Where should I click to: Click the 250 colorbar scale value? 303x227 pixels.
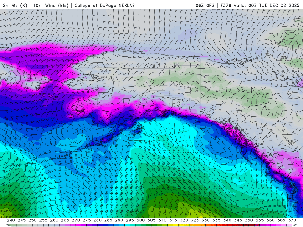coord(33,220)
